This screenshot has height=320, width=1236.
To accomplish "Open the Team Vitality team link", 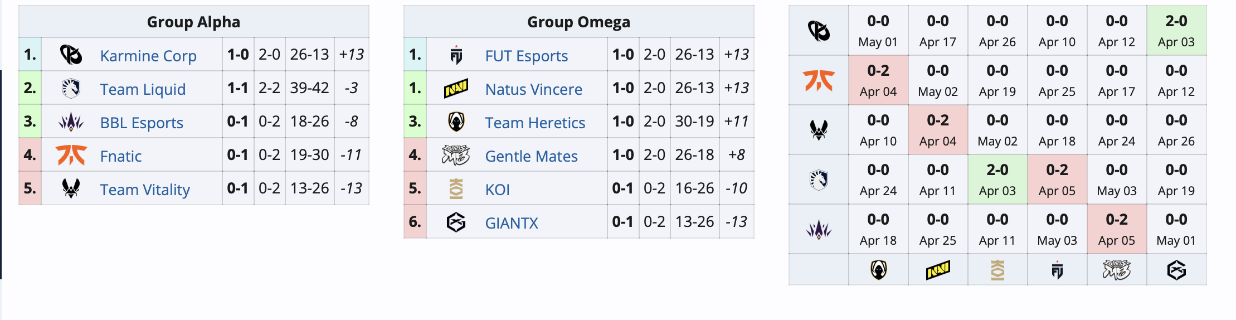I will coord(145,190).
